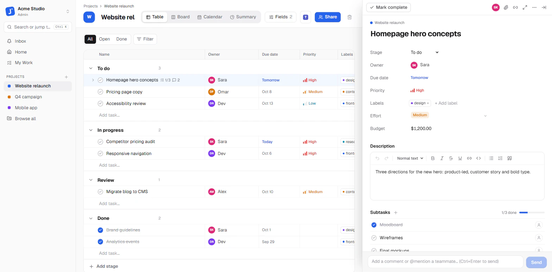Uncheck the completed Moodboard subtask

[374, 225]
